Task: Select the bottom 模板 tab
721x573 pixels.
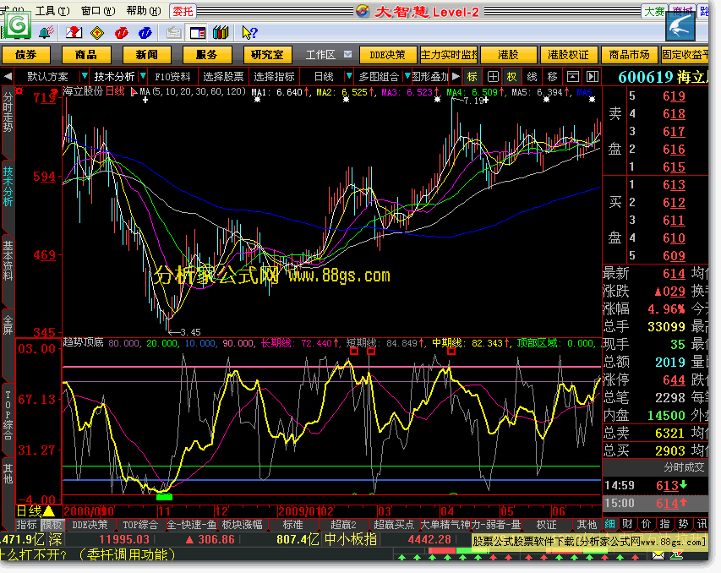Action: point(52,525)
